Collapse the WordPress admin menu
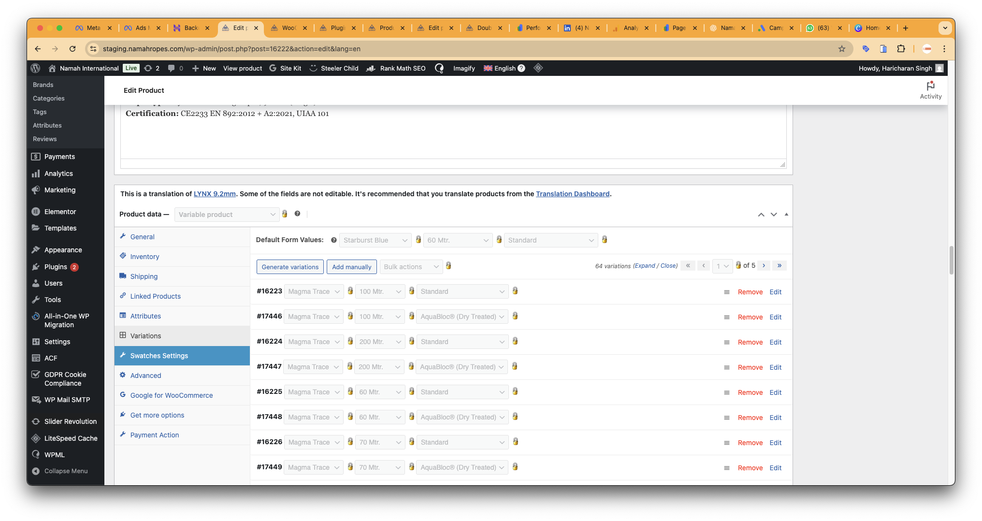The width and height of the screenshot is (982, 521). coord(65,471)
